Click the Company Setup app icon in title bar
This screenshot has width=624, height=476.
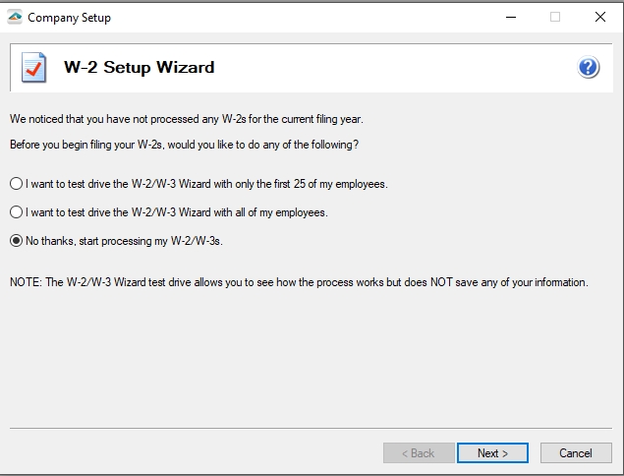pyautogui.click(x=15, y=17)
